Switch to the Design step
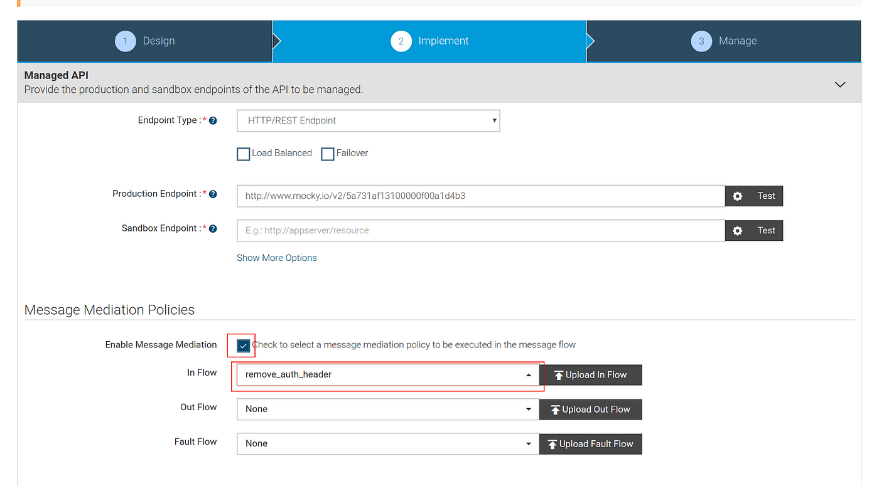Image resolution: width=879 pixels, height=486 pixels. 145,41
